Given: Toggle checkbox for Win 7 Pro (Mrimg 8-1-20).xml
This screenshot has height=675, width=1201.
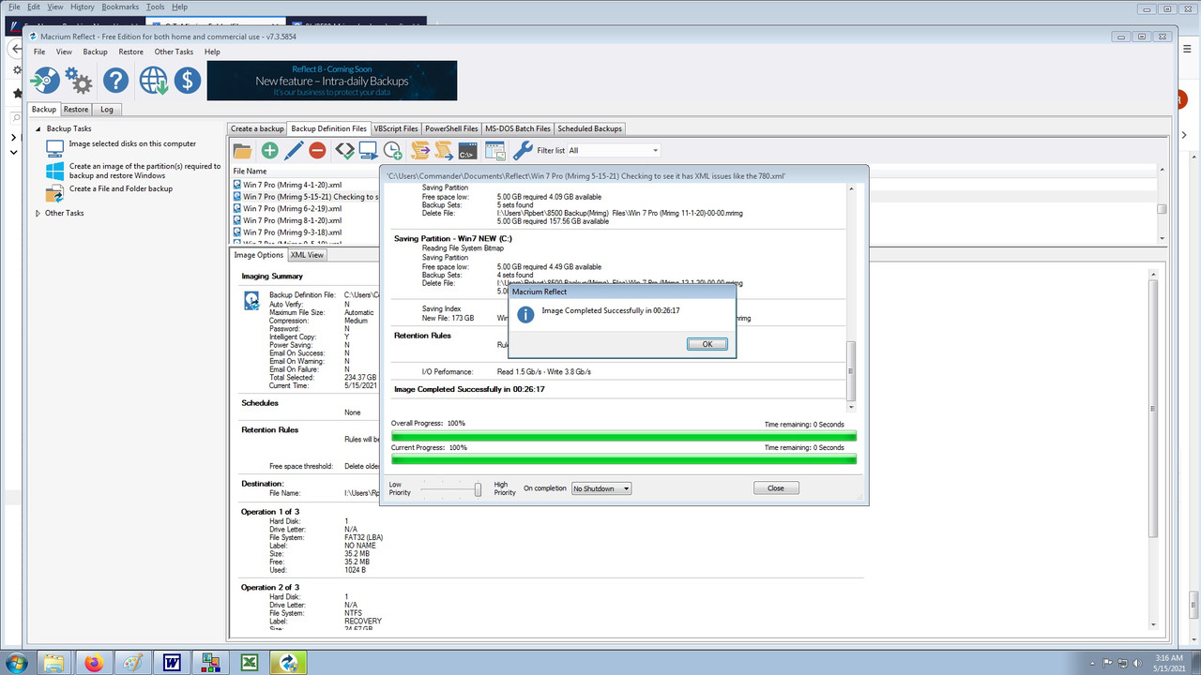Looking at the screenshot, I should coord(236,220).
